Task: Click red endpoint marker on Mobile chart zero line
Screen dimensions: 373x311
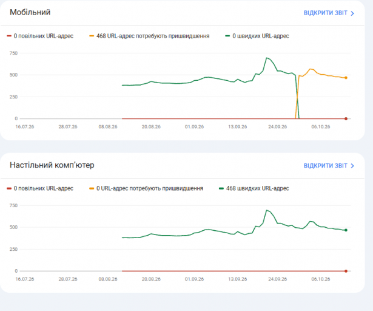Action: point(346,118)
